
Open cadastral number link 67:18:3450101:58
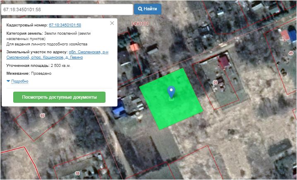pos(65,25)
